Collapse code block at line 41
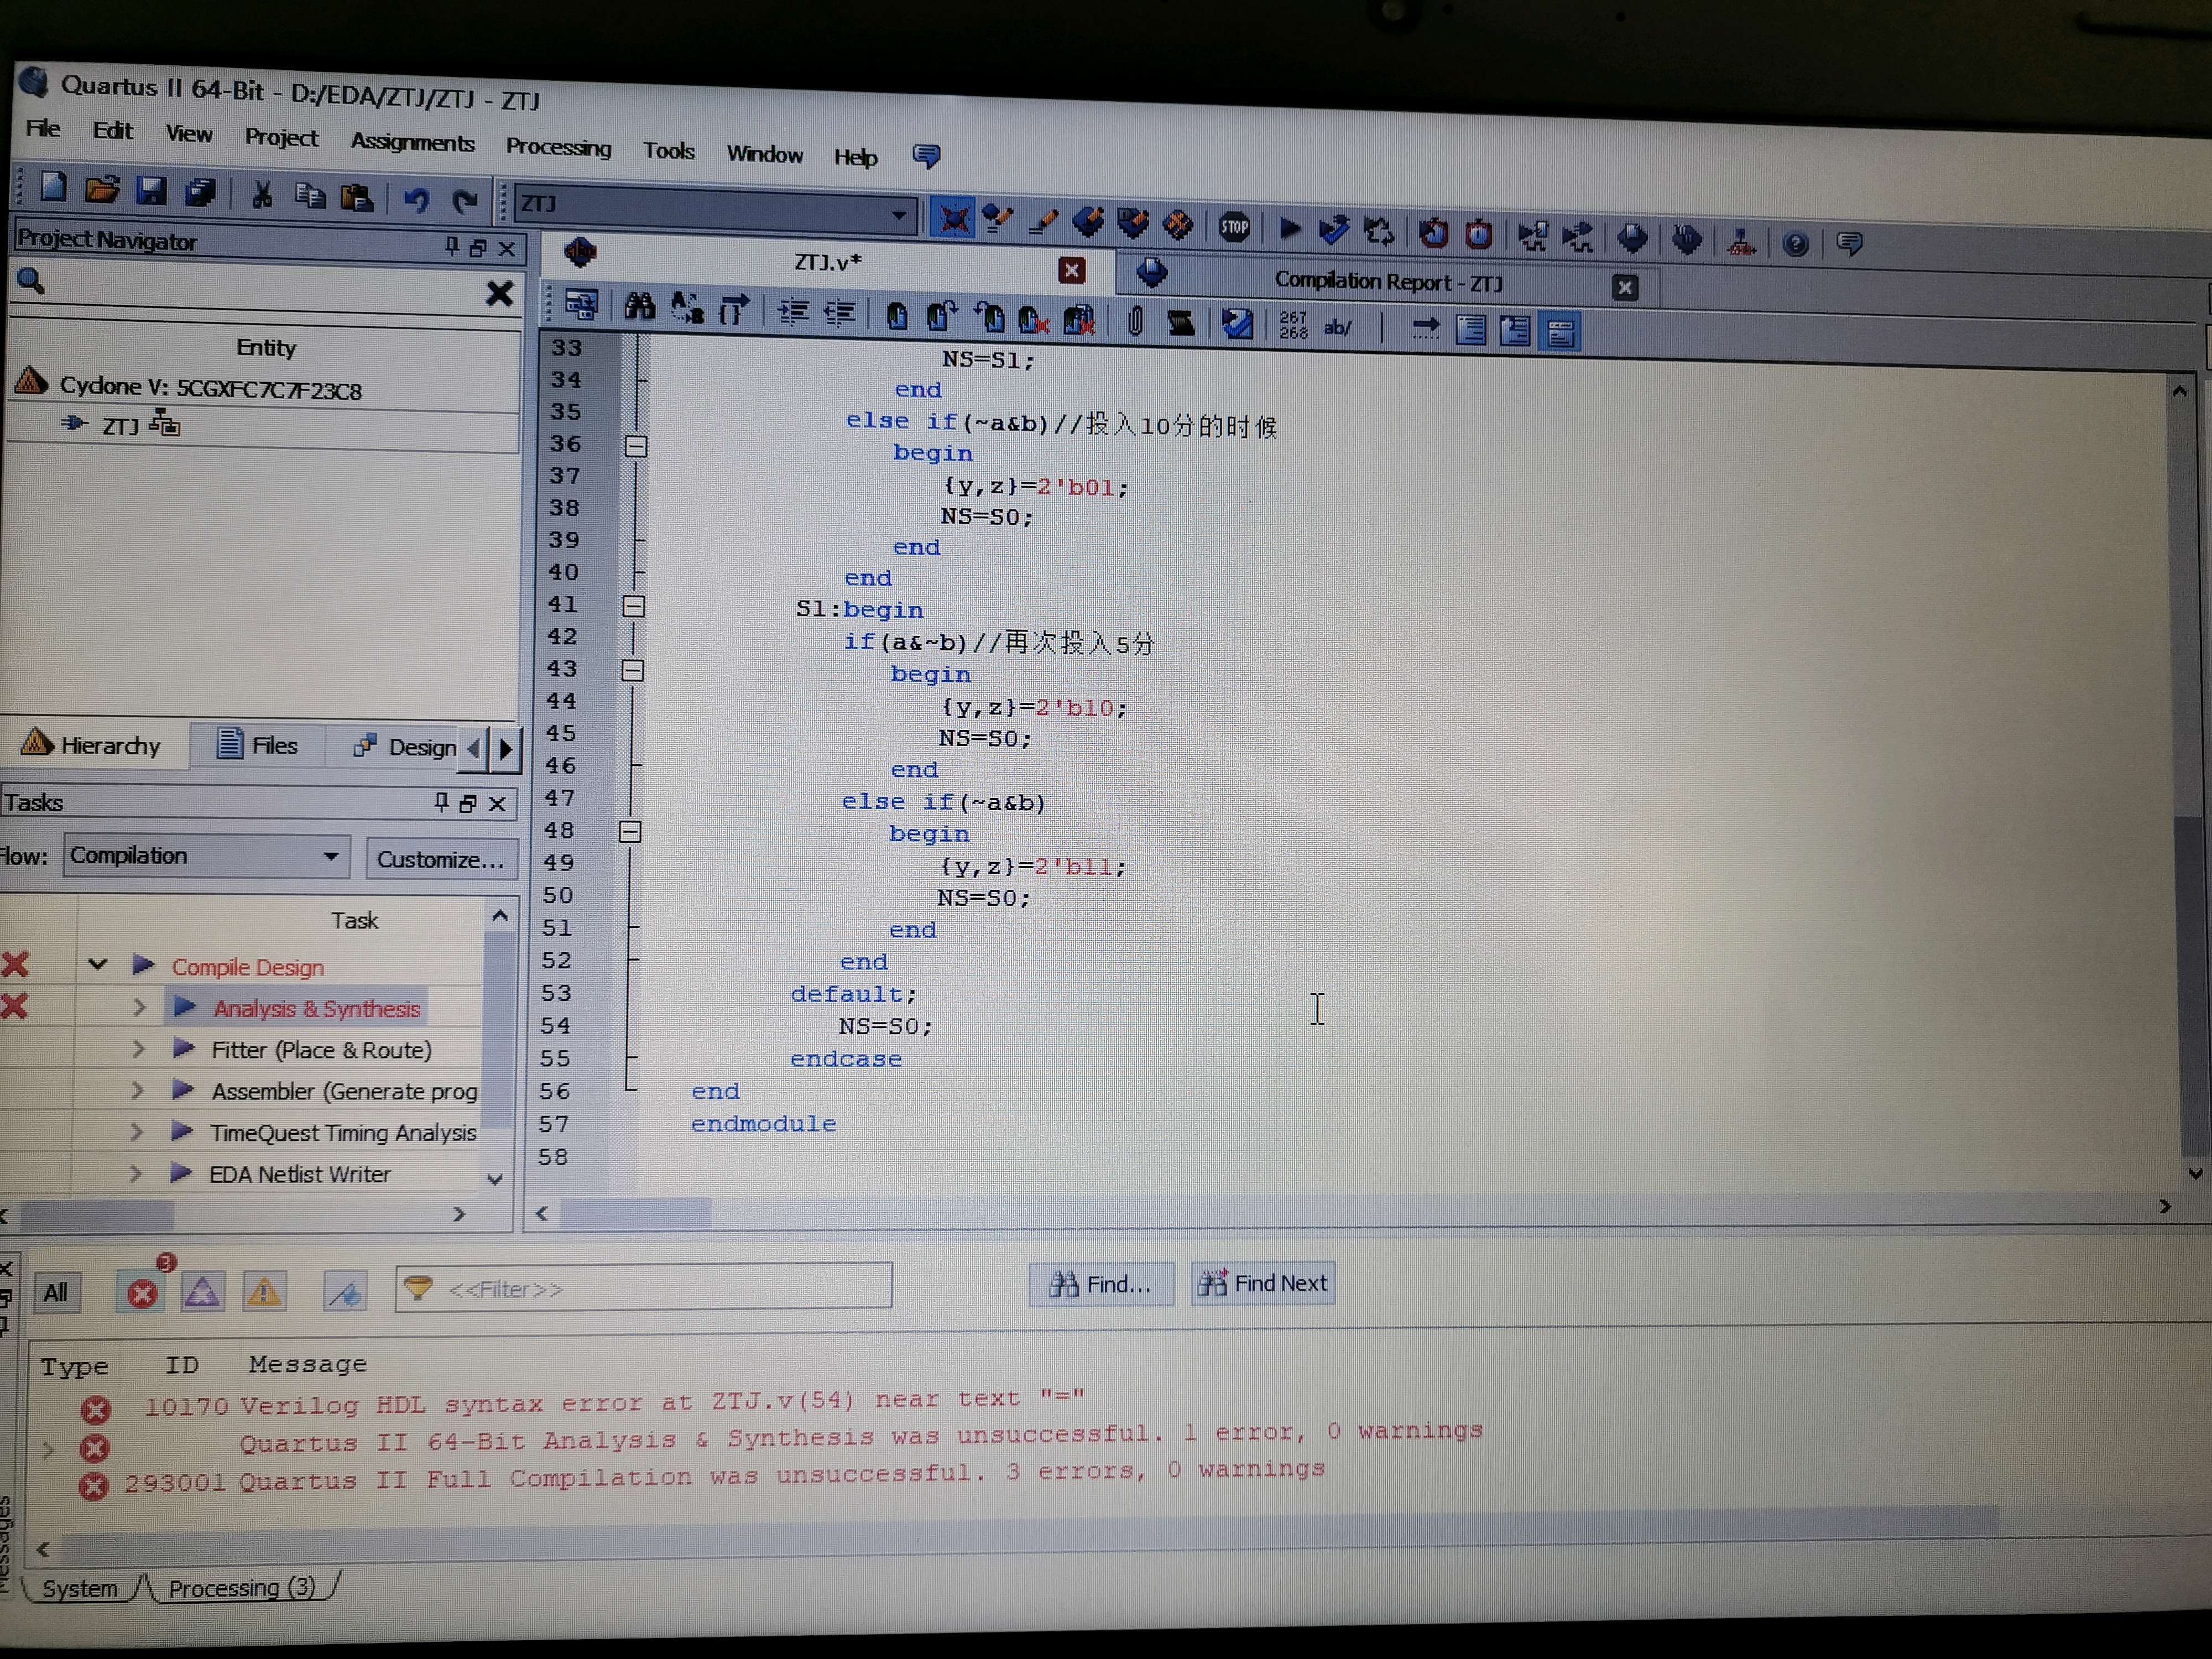This screenshot has height=1659, width=2212. pos(634,606)
